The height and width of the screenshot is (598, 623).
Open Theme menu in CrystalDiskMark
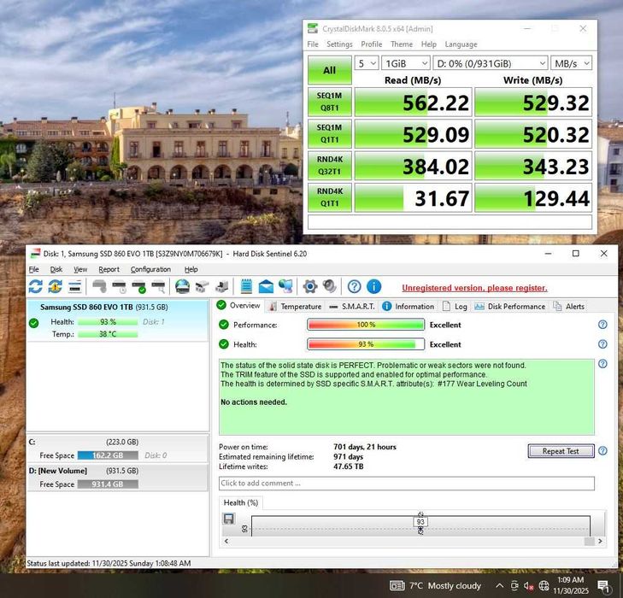[x=402, y=44]
